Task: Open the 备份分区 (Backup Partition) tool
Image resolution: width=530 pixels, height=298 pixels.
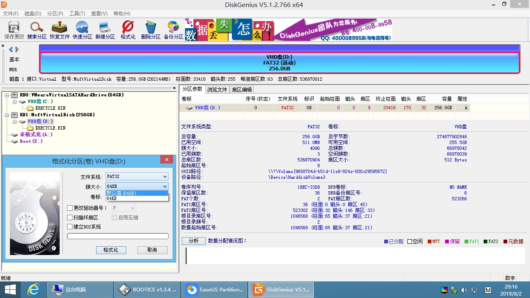Action: click(x=173, y=30)
